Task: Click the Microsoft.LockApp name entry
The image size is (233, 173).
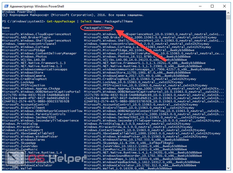Action: tap(18, 82)
